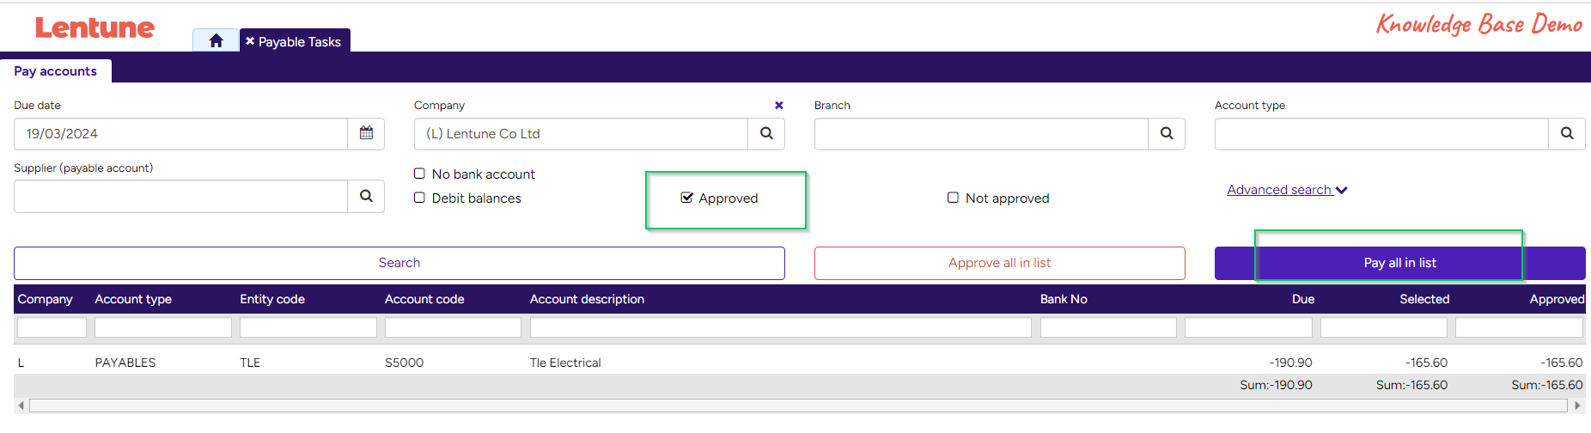Click the Bank No filter box
The image size is (1591, 433).
[1108, 327]
